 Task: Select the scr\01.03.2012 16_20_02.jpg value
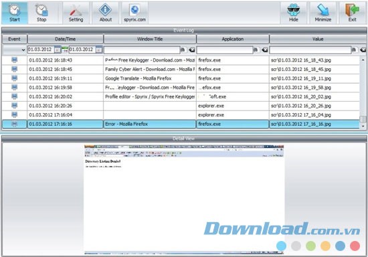[314, 96]
